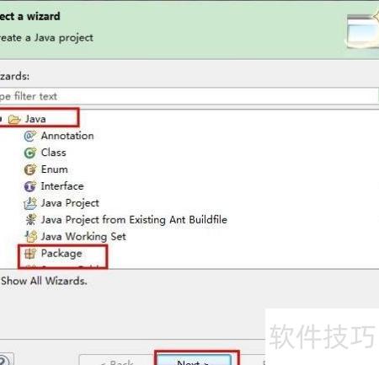
Task: Click the Back button
Action: (x=117, y=361)
